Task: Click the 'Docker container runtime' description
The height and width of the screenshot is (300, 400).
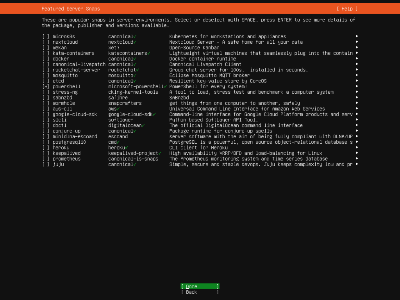Action: tap(203, 59)
